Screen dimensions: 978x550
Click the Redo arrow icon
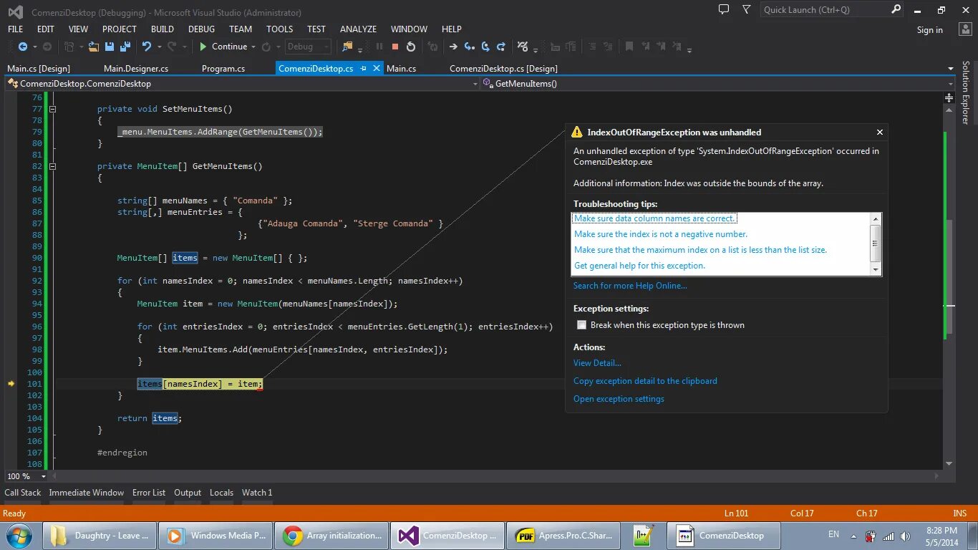coord(172,47)
